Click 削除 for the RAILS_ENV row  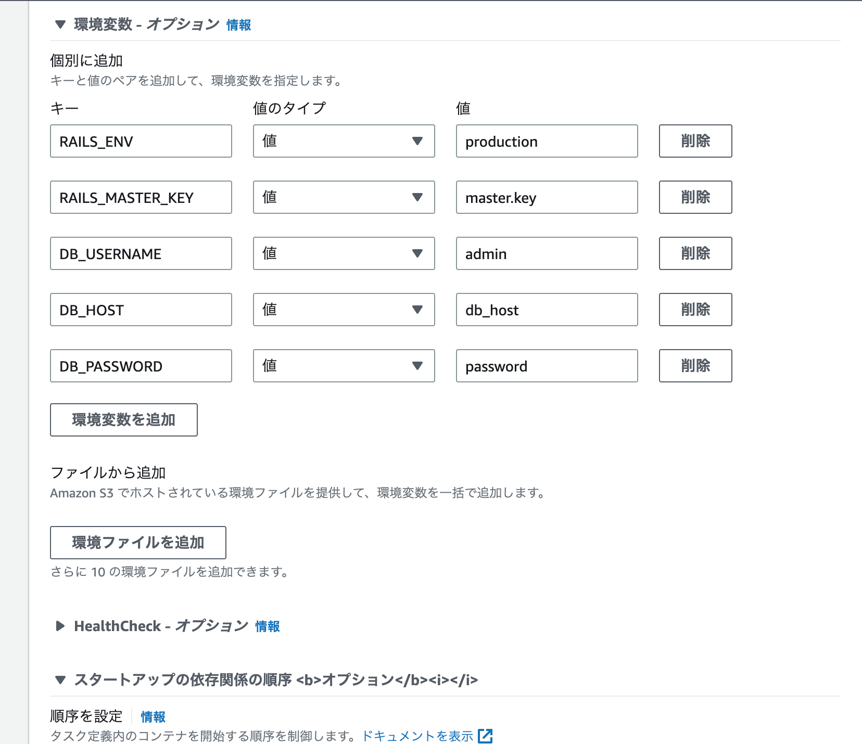pyautogui.click(x=695, y=140)
